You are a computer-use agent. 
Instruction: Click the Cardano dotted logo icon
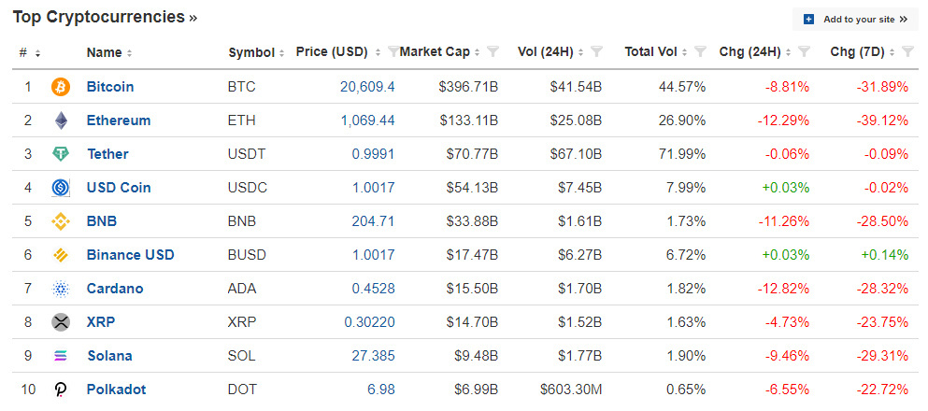tap(61, 290)
